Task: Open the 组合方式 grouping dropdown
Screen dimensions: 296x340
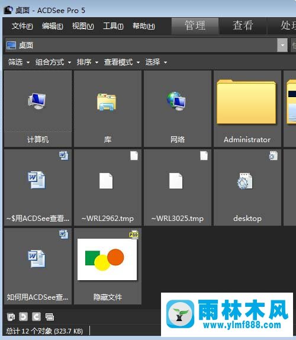Action: click(x=53, y=62)
